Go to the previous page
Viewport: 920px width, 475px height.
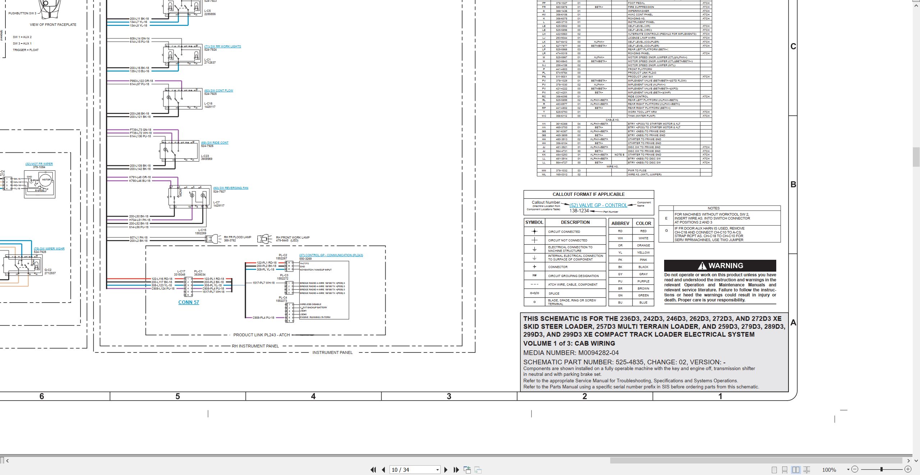[383, 470]
